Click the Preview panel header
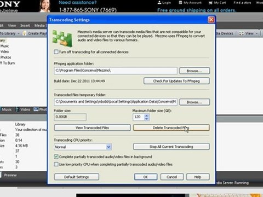The image size is (263, 197). 10,175
